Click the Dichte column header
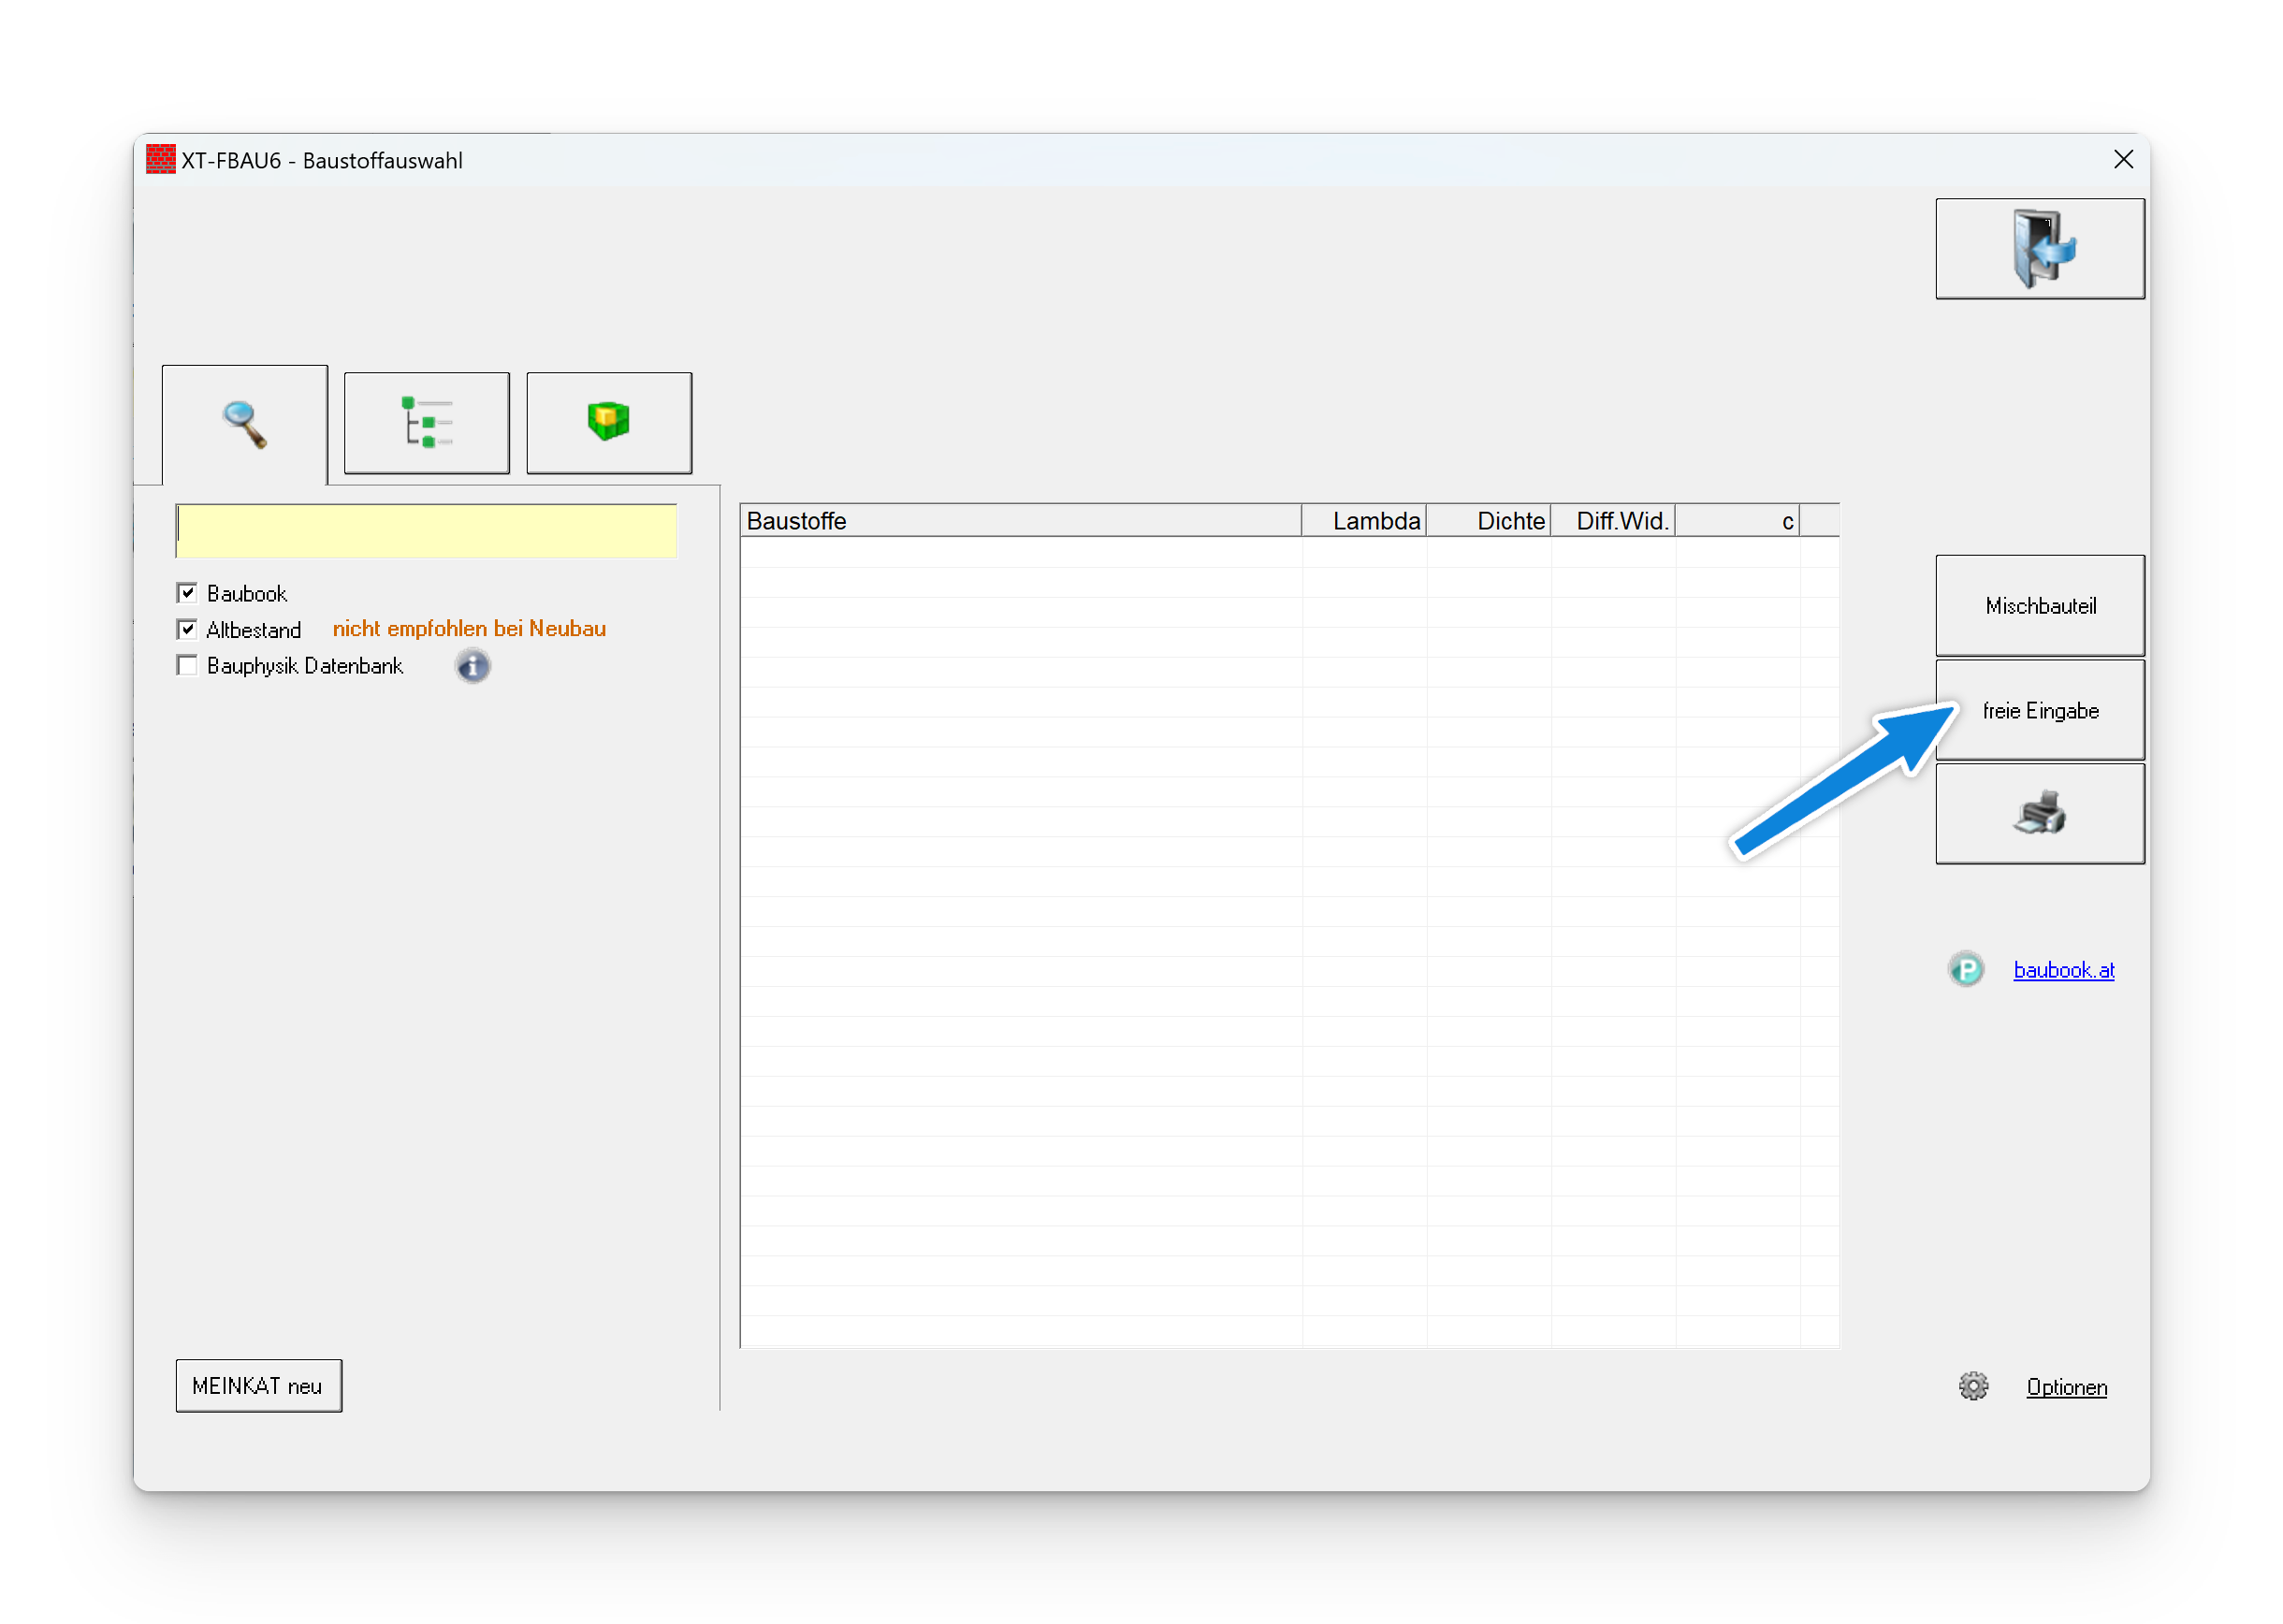This screenshot has width=2283, height=1624. click(1489, 521)
